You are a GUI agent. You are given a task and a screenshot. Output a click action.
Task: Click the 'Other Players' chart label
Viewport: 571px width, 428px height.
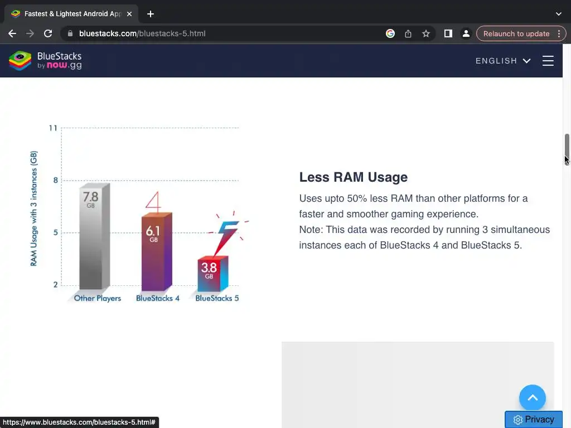coord(97,298)
